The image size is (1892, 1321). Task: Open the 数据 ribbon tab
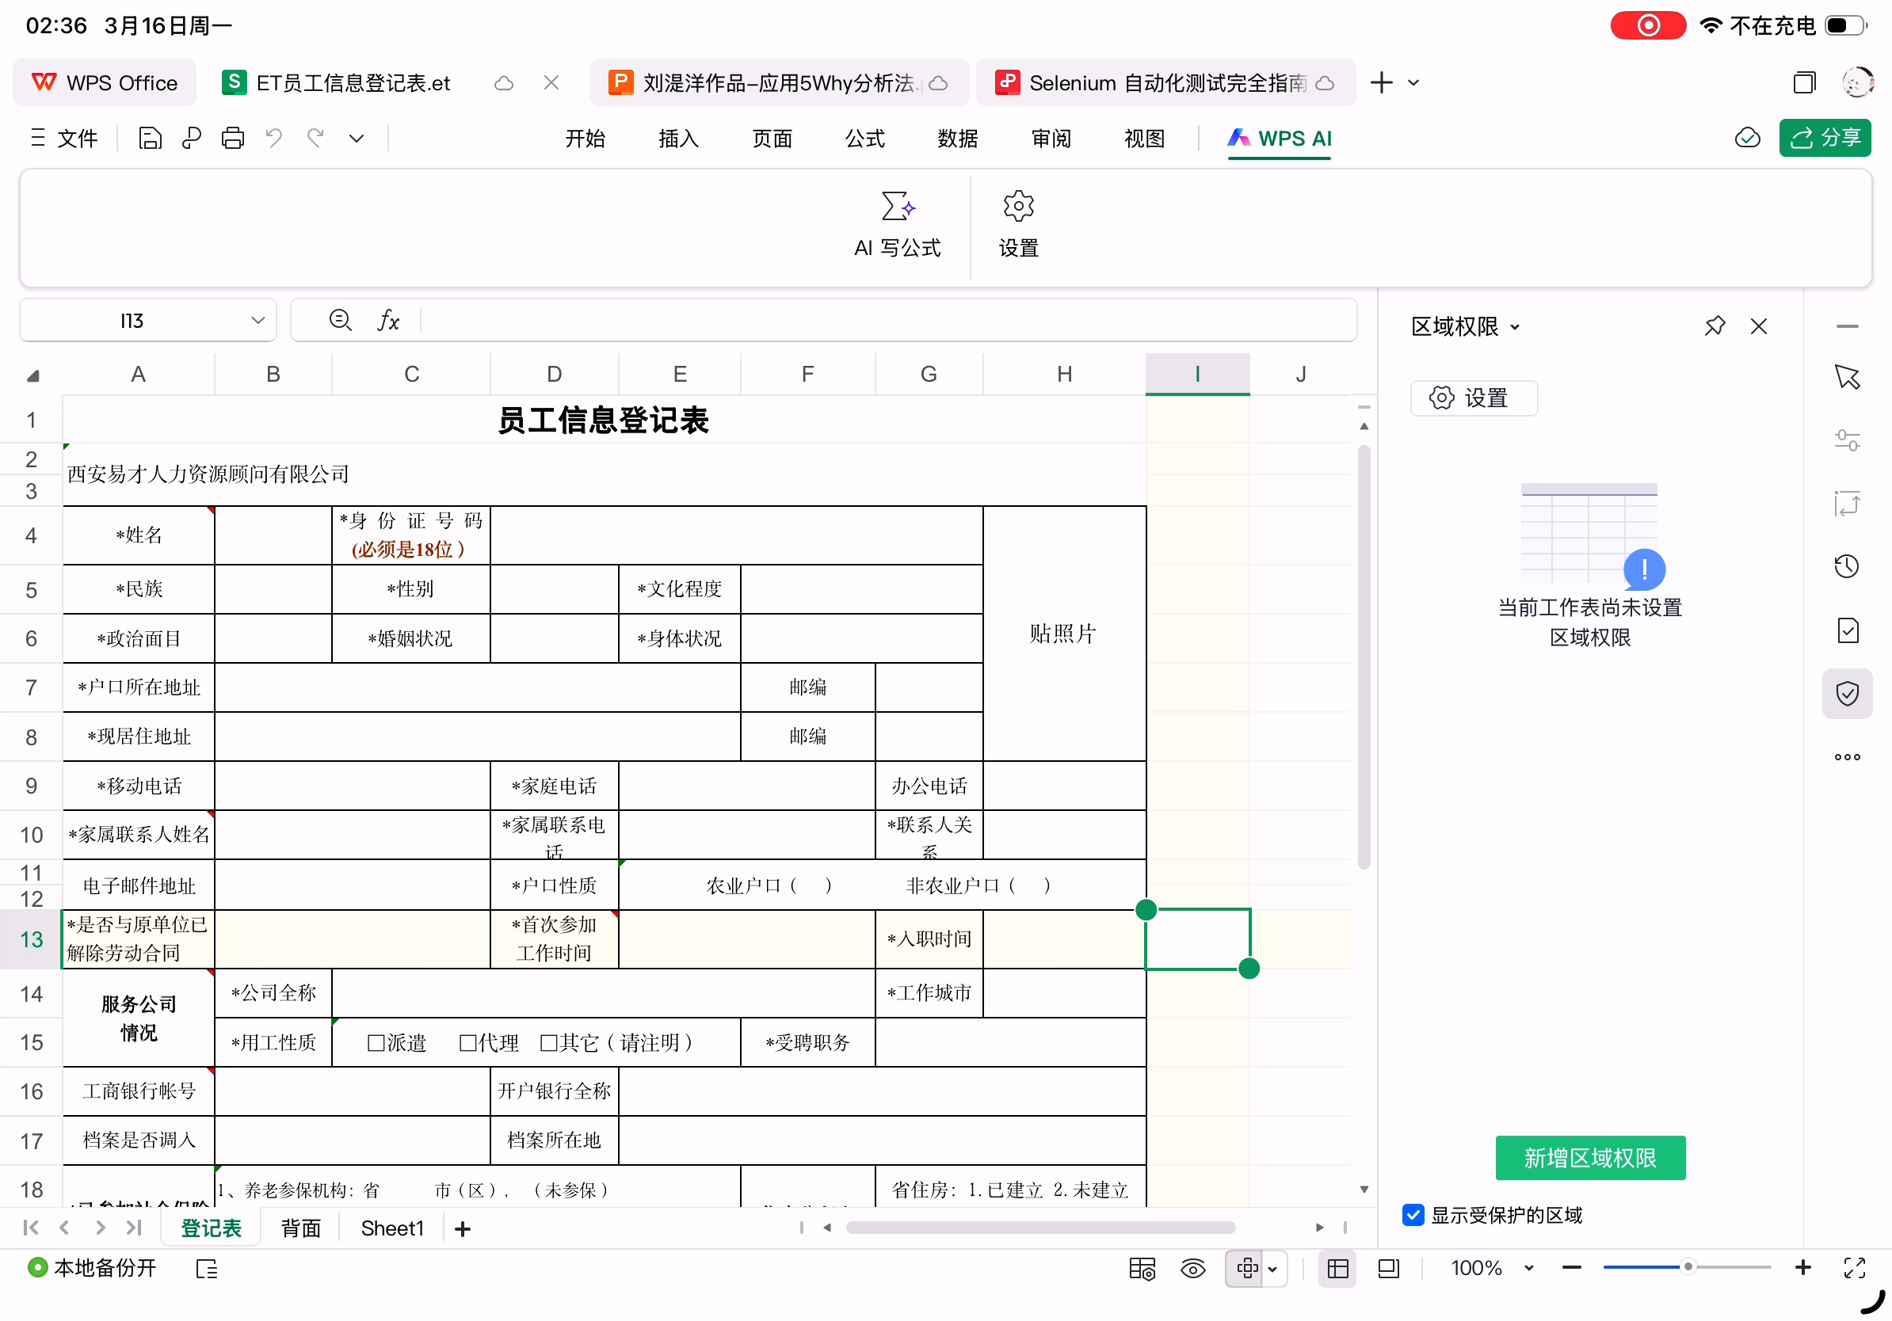[958, 139]
